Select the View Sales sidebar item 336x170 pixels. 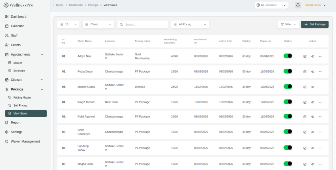pos(26,114)
